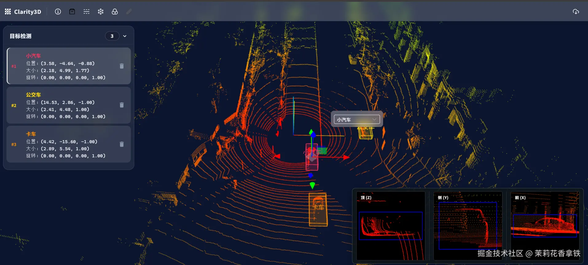This screenshot has height=265, width=588.
Task: Open the info circle icon in toolbar
Action: point(58,12)
